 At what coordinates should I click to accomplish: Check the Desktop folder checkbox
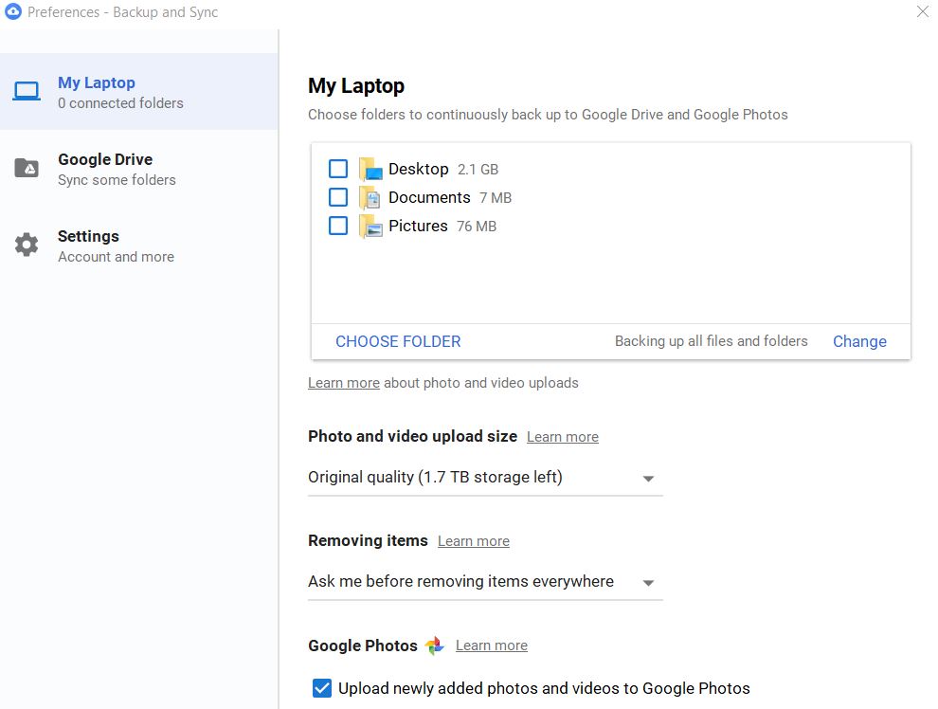(x=338, y=170)
